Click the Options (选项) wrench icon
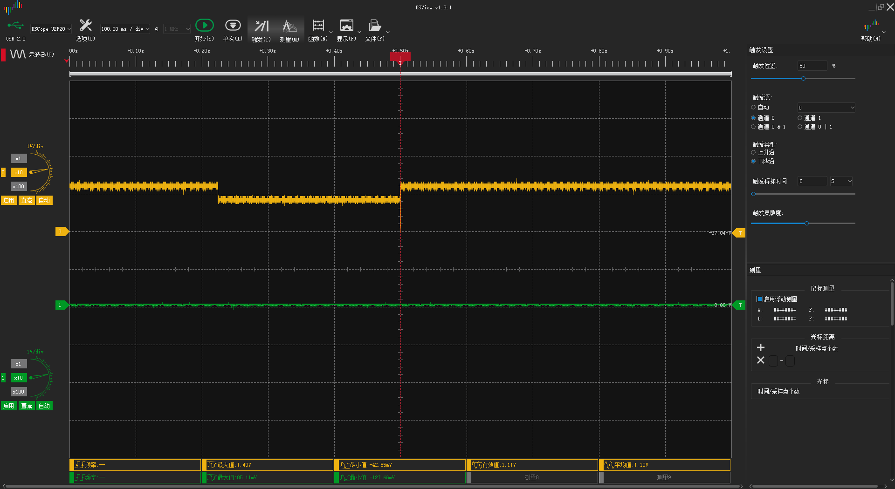Viewport: 895px width, 489px height. point(85,26)
